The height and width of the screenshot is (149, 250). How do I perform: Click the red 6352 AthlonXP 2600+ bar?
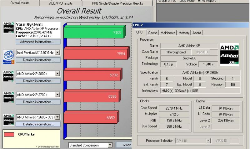click(91, 117)
